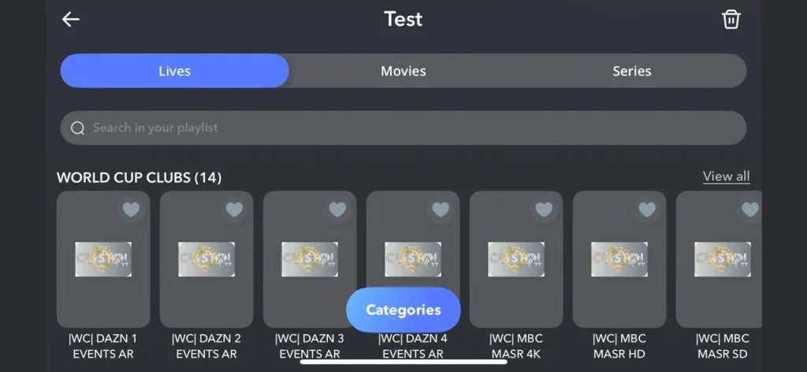Viewport: 807px width, 372px height.
Task: Open the MBC MASR 4K channel logo
Action: pos(516,260)
